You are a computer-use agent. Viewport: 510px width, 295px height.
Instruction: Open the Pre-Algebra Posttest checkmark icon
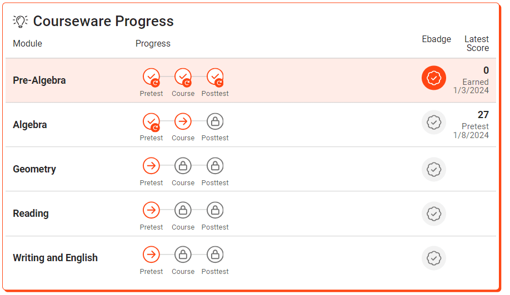tap(215, 78)
